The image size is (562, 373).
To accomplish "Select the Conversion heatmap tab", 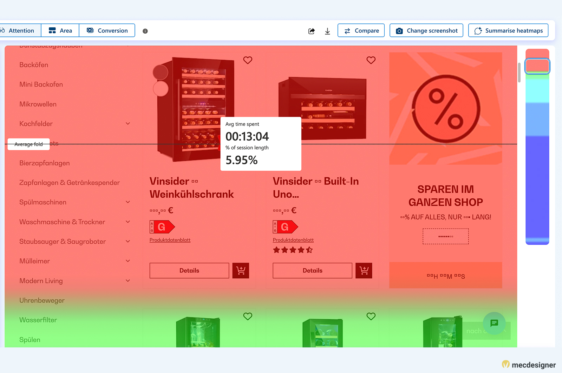I will 107,30.
